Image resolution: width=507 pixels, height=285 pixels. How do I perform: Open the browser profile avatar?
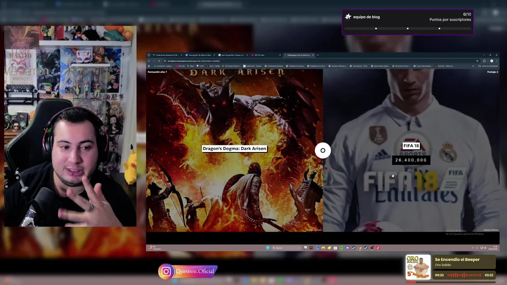(492, 61)
